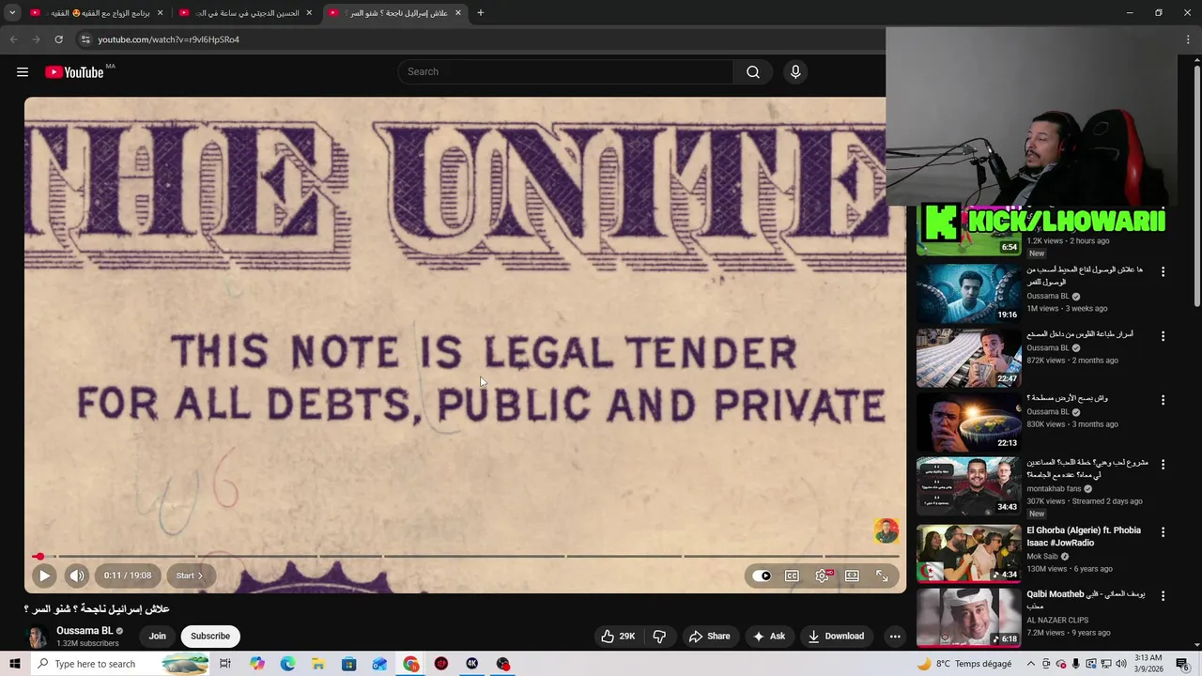Image resolution: width=1202 pixels, height=676 pixels.
Task: Open the YouTube guide hamburger menu
Action: tap(23, 72)
